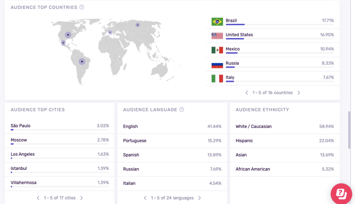Open the chat support widget icon

pyautogui.click(x=341, y=193)
